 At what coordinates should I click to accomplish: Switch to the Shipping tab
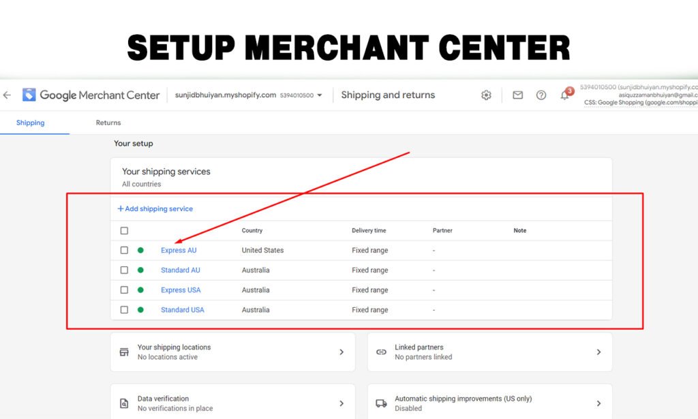30,123
